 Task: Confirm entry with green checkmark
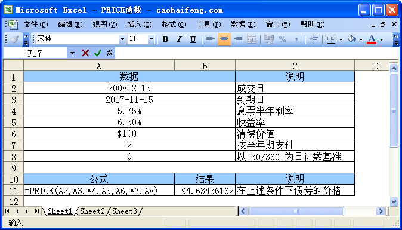tap(97, 53)
